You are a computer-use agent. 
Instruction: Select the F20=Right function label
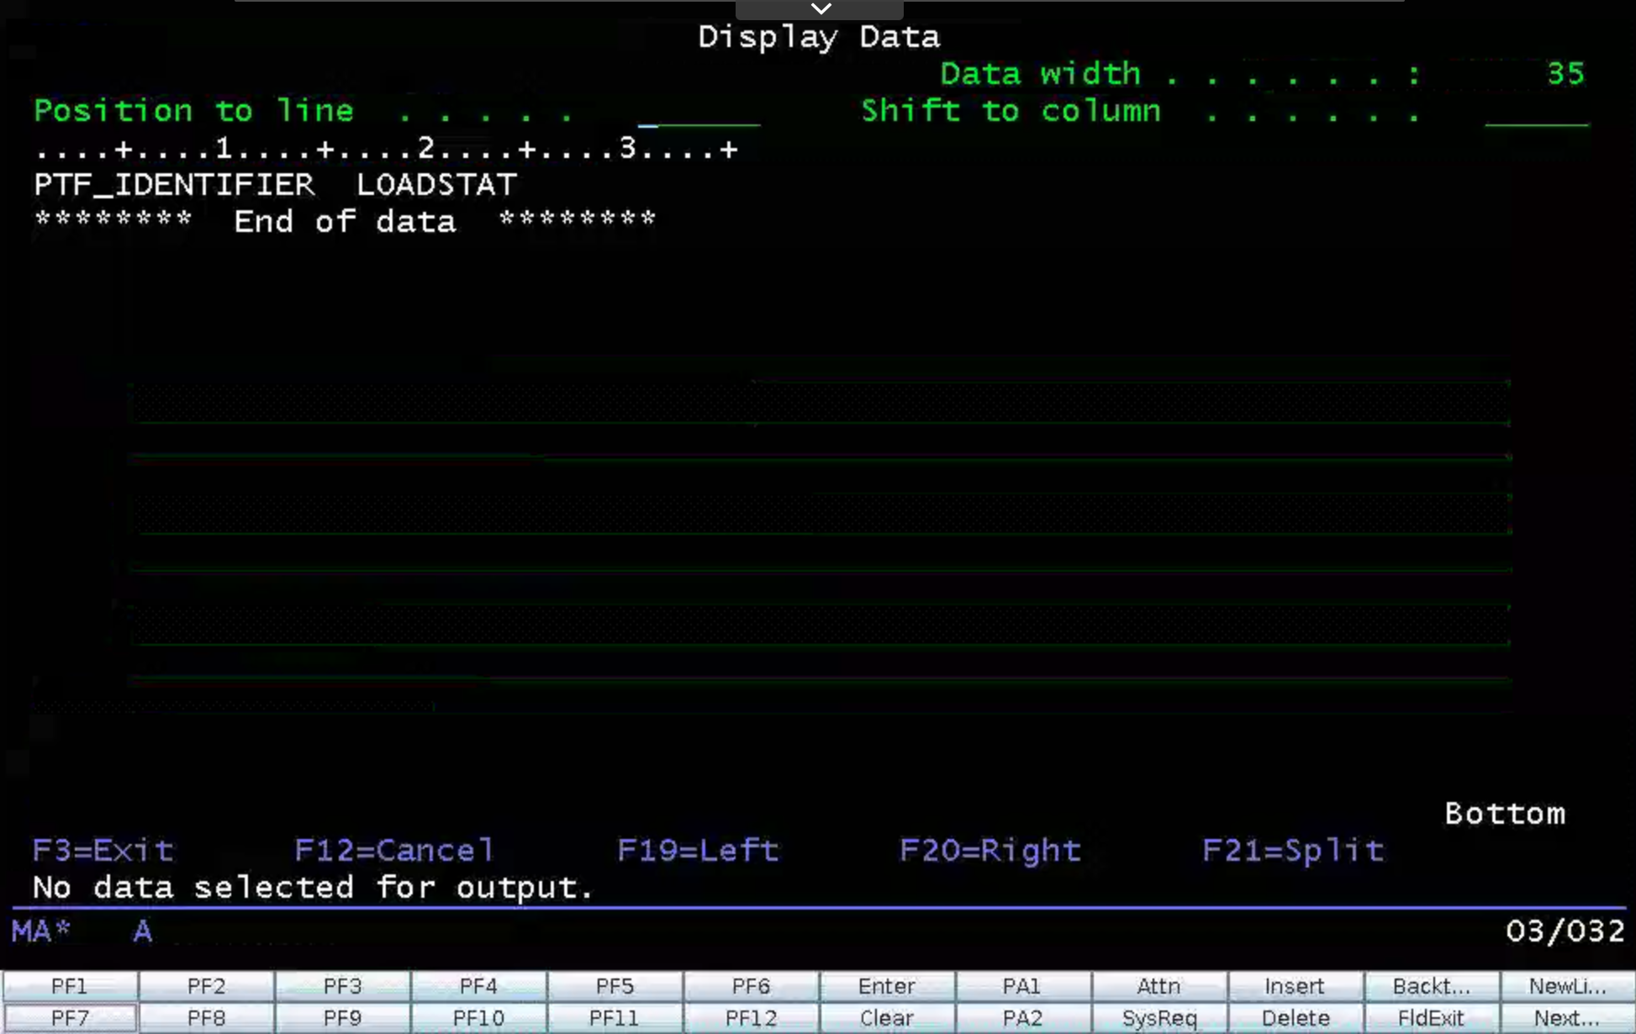pyautogui.click(x=990, y=851)
